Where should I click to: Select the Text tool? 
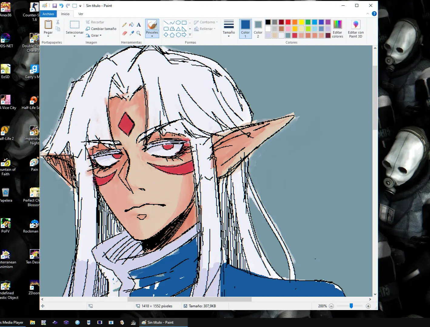coord(138,25)
